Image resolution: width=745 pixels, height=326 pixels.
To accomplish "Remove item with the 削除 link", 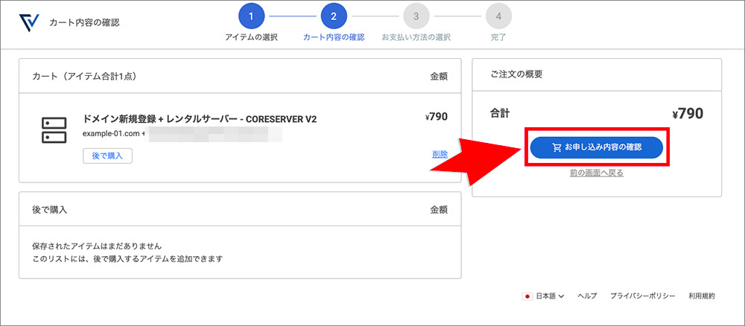I will point(440,154).
